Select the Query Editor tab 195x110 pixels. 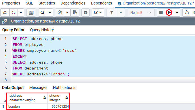(x=13, y=30)
